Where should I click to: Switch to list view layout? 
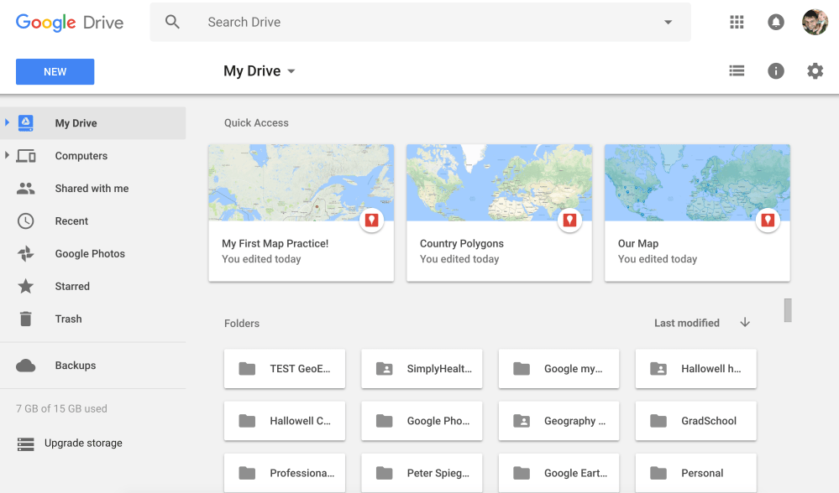737,71
